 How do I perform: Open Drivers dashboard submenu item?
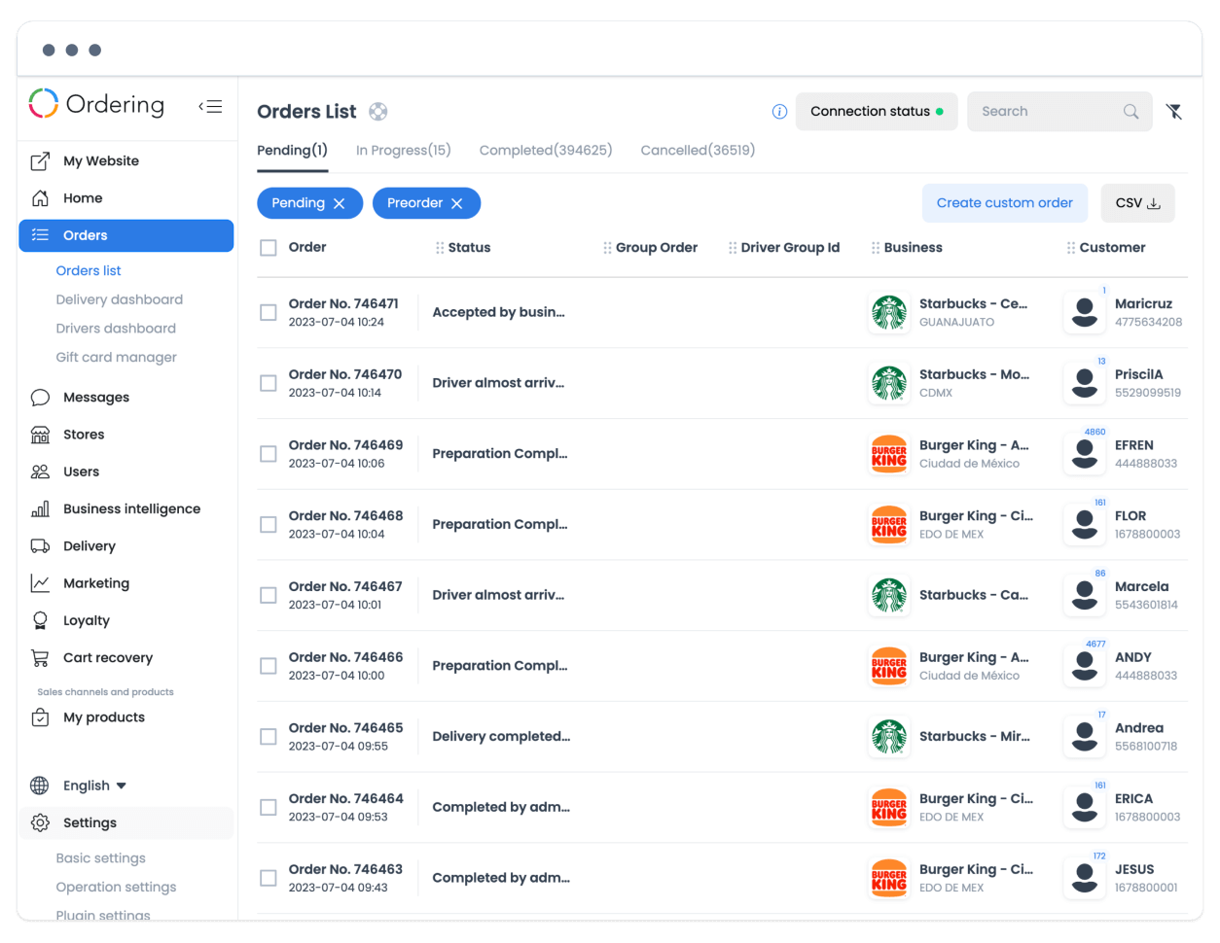pyautogui.click(x=116, y=329)
